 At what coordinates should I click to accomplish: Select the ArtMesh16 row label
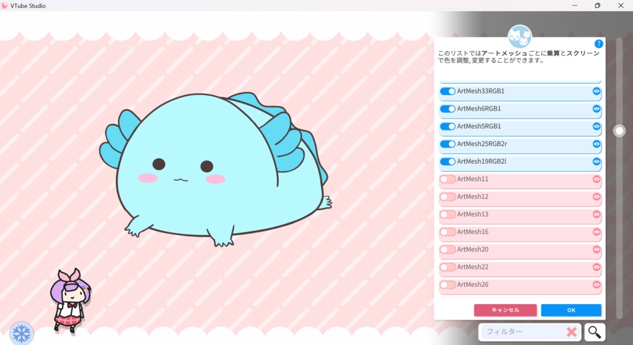click(473, 232)
